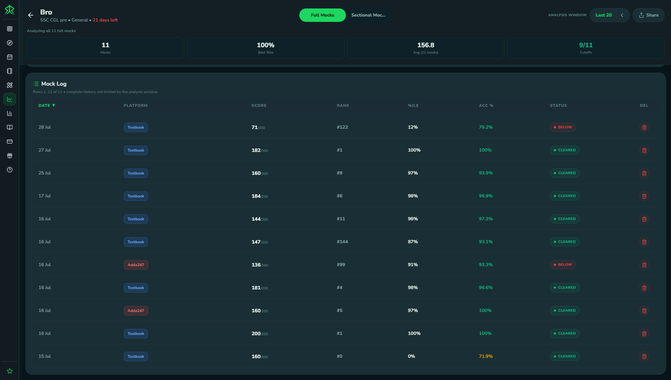Screen dimensions: 671x380
Task: Switch to Sectional Mocks tab
Action: click(368, 15)
